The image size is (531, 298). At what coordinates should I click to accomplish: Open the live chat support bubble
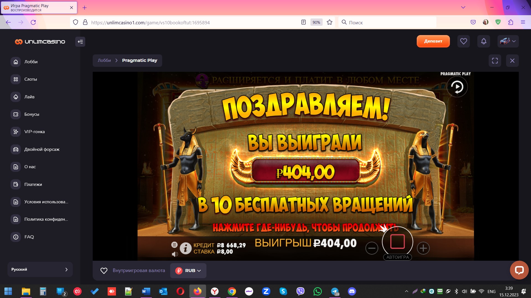click(x=519, y=270)
